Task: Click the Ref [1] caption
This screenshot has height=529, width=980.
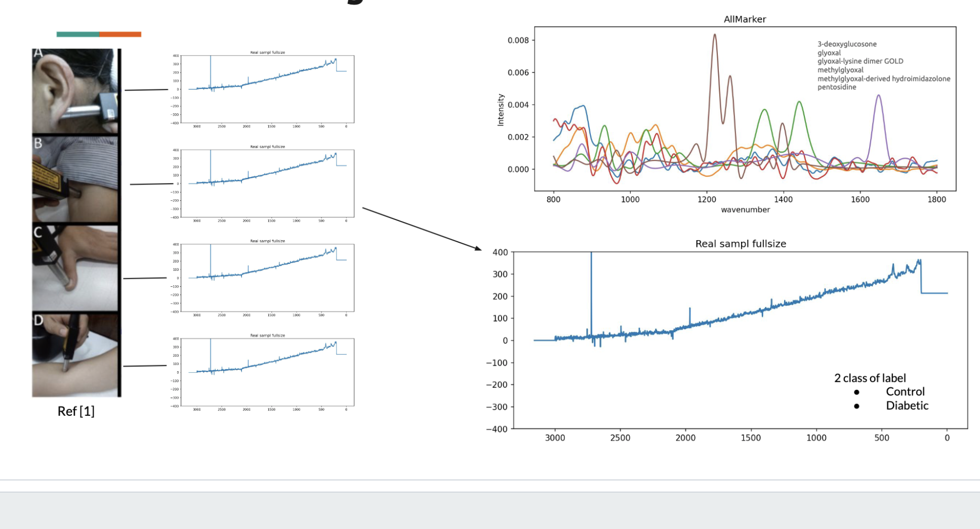Action: [x=76, y=411]
